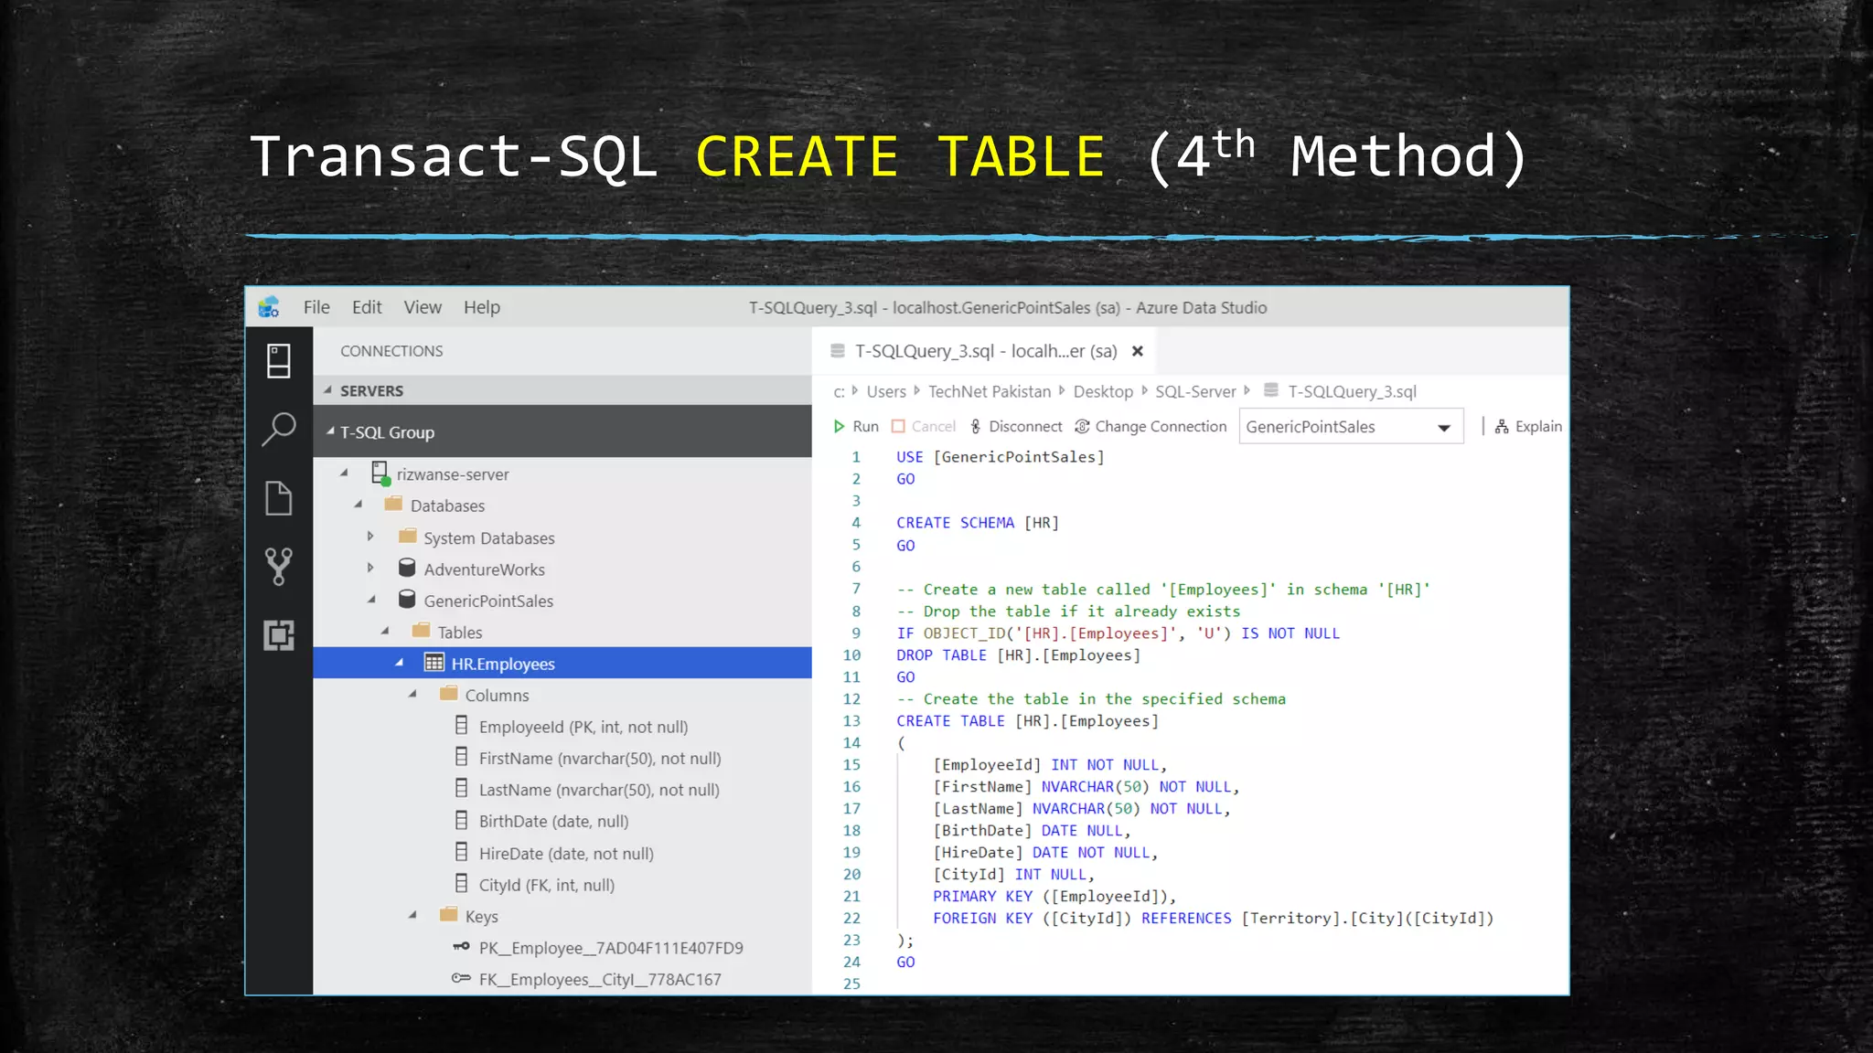Click the Disconnect button label

[1025, 426]
